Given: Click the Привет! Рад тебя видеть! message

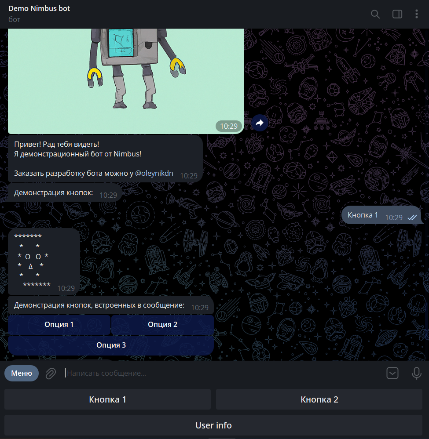Looking at the screenshot, I should click(x=105, y=159).
